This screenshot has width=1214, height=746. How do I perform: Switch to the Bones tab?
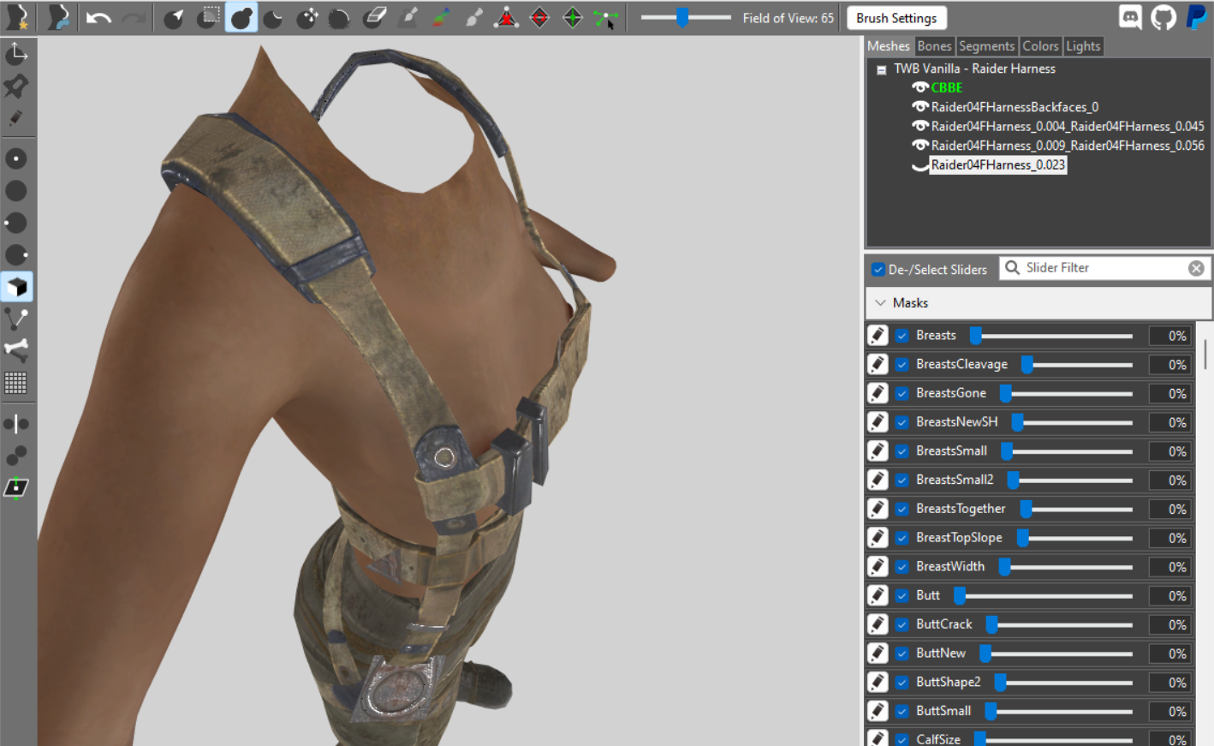[934, 46]
